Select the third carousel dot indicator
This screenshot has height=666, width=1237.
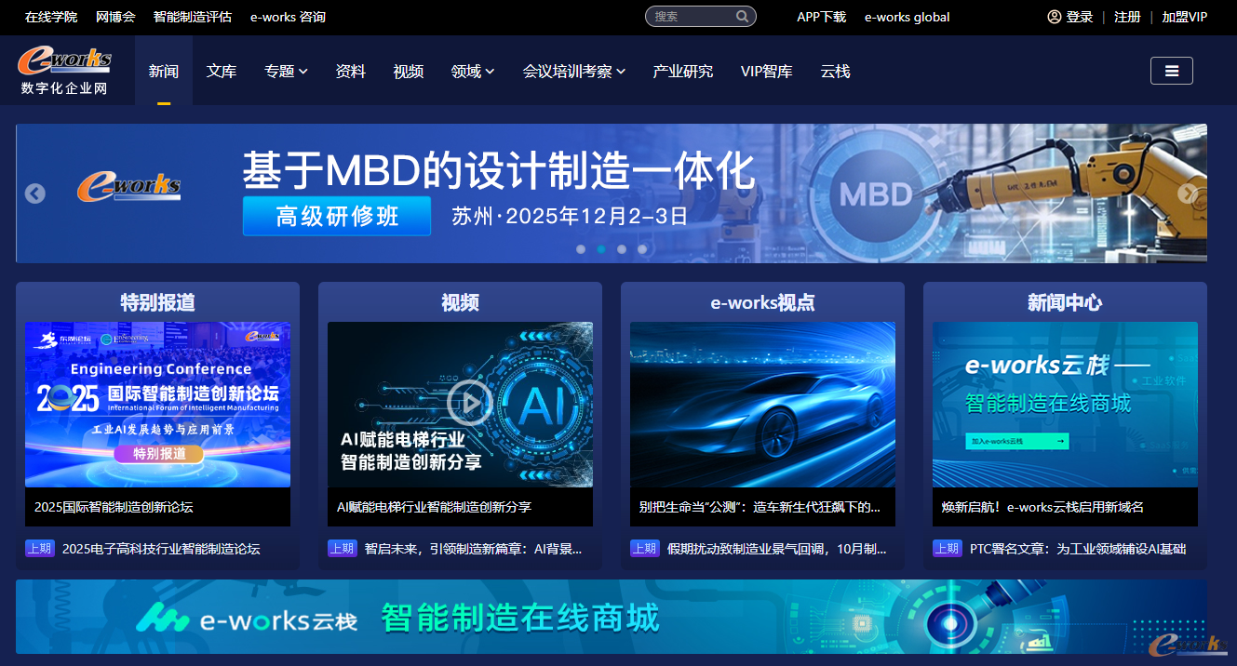(x=622, y=249)
